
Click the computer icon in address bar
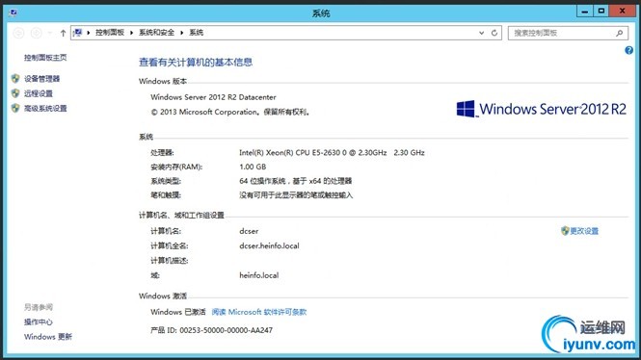pyautogui.click(x=78, y=33)
